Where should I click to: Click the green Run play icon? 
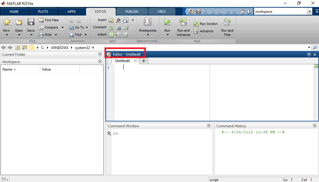coord(167,22)
